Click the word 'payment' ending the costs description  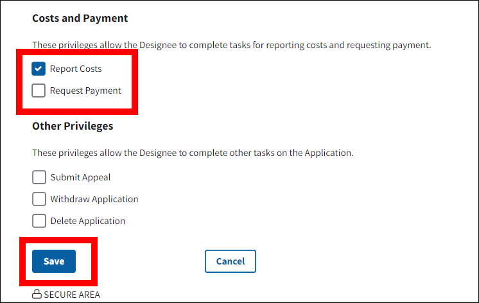[414, 46]
